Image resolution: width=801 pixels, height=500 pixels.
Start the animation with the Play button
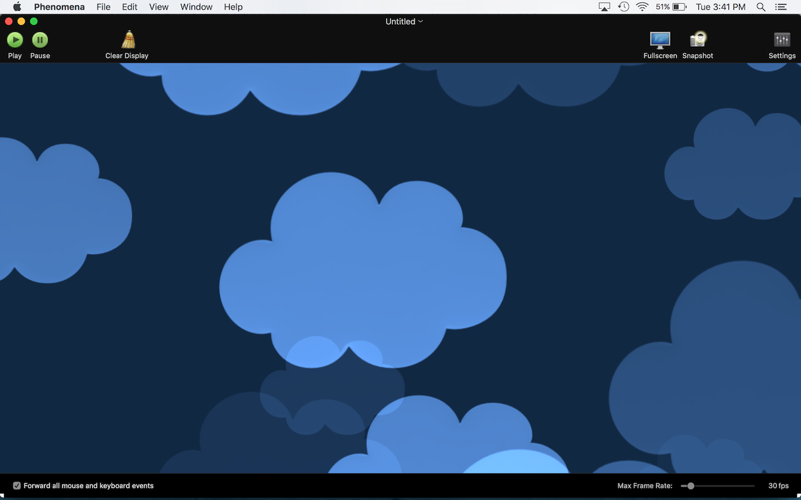click(15, 40)
